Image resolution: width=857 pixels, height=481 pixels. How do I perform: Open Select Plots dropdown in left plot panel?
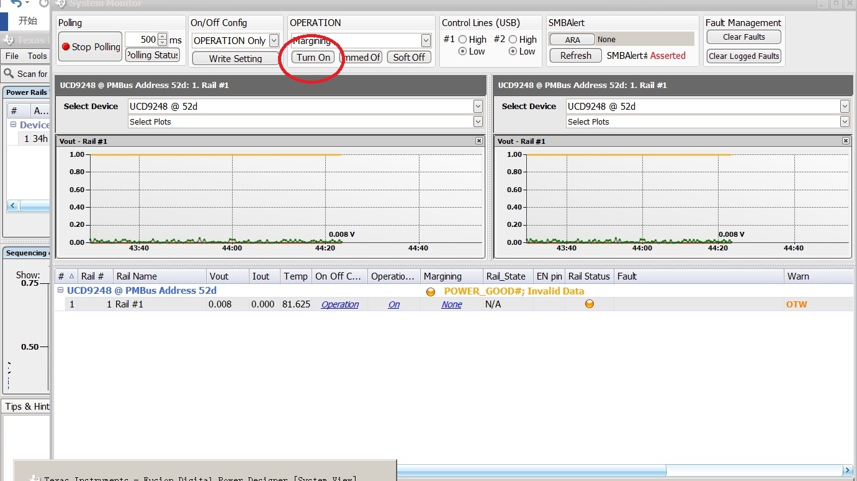[478, 121]
